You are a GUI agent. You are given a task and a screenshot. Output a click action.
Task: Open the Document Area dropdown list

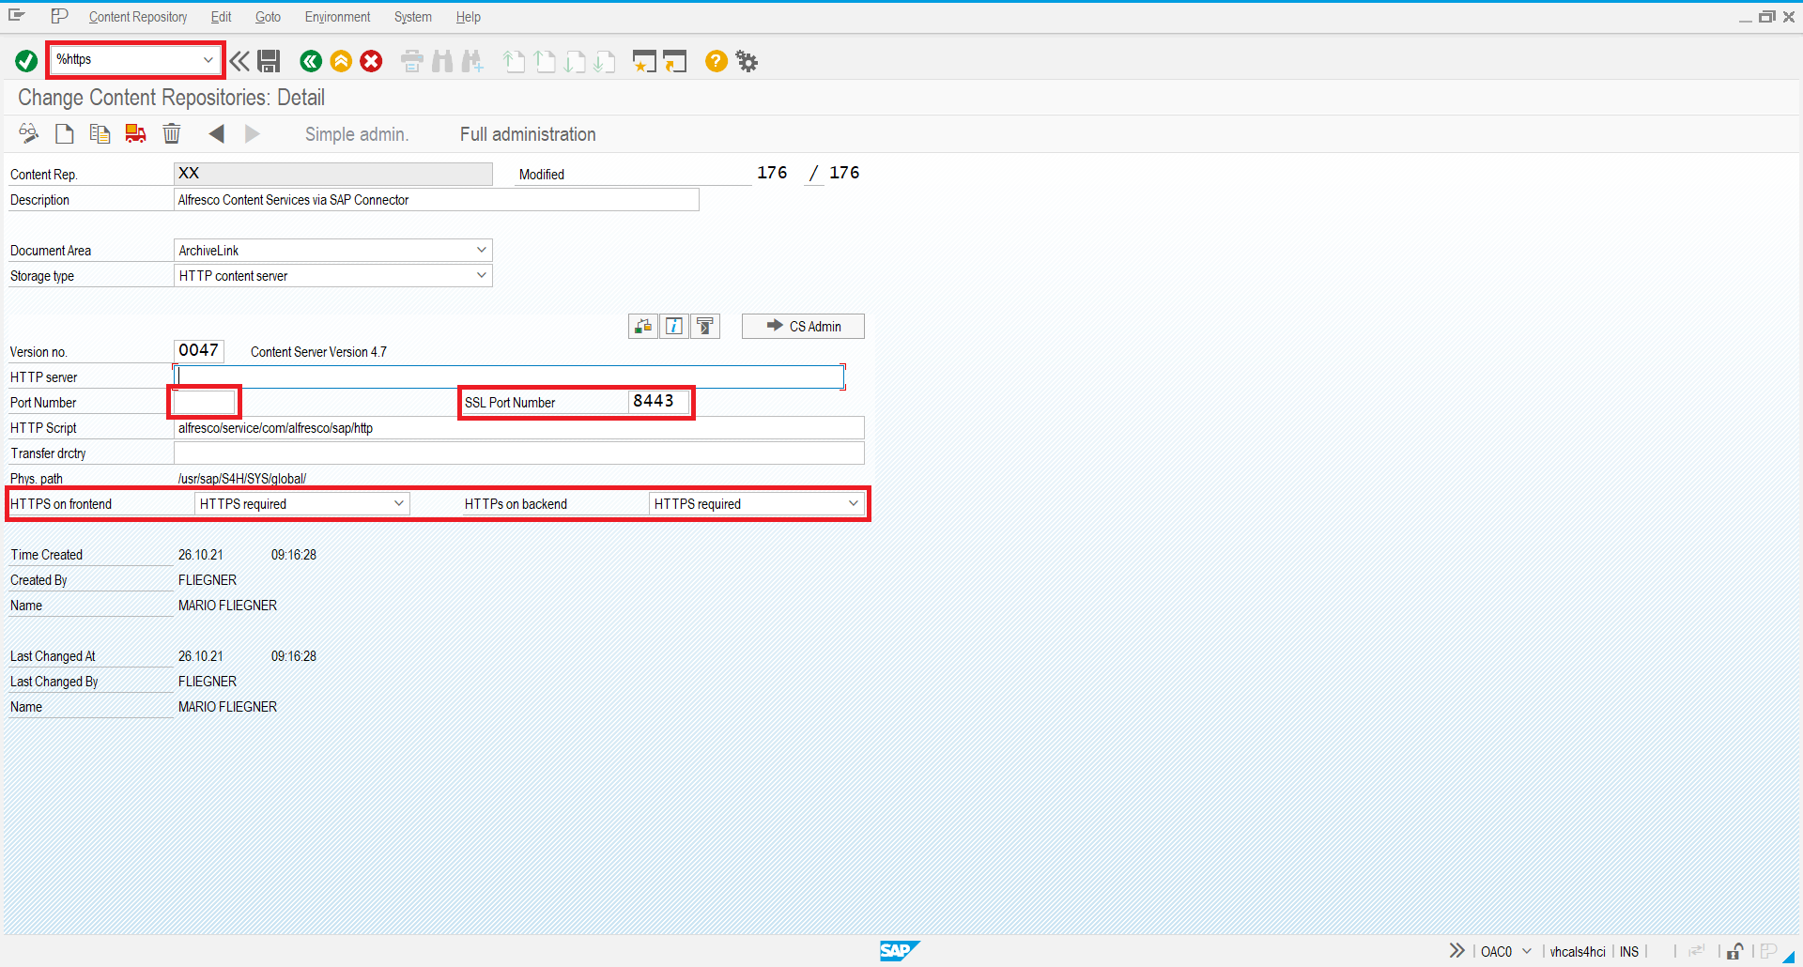click(481, 250)
